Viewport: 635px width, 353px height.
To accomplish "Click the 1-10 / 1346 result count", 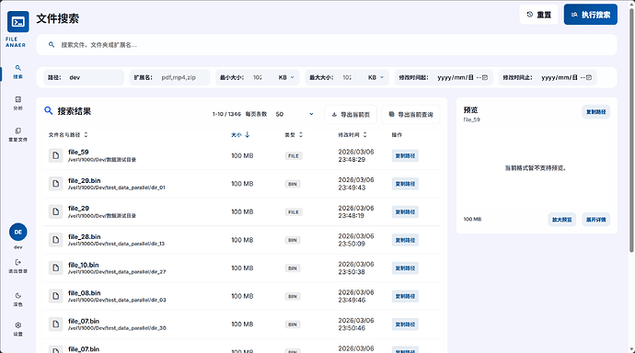I will tap(226, 114).
